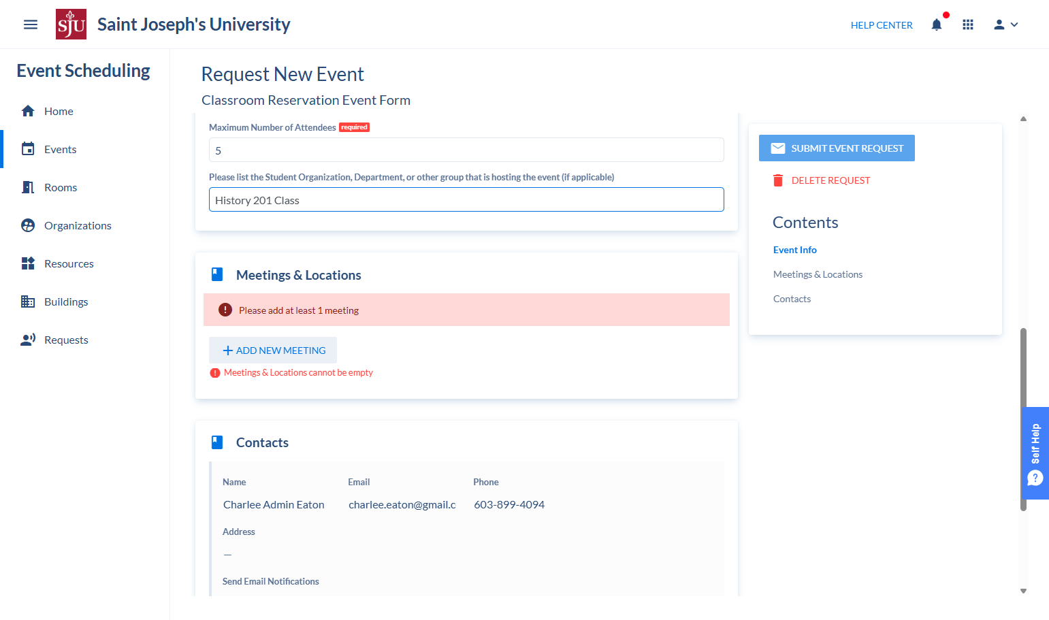The width and height of the screenshot is (1049, 620).
Task: Click scrollbar up arrow
Action: point(1023,119)
